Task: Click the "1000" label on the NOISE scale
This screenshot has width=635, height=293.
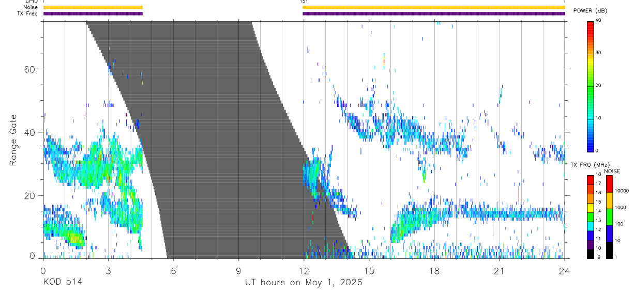Action: tap(621, 206)
